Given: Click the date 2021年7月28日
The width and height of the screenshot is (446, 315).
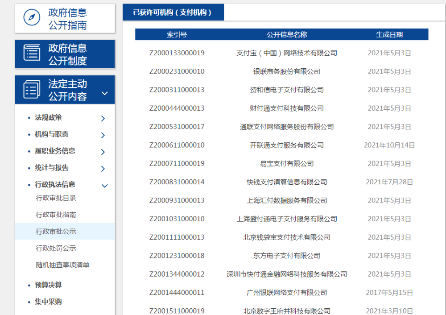Looking at the screenshot, I should (389, 182).
